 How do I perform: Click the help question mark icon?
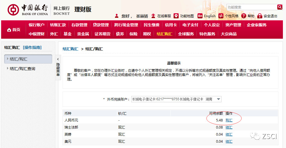[x=244, y=16]
